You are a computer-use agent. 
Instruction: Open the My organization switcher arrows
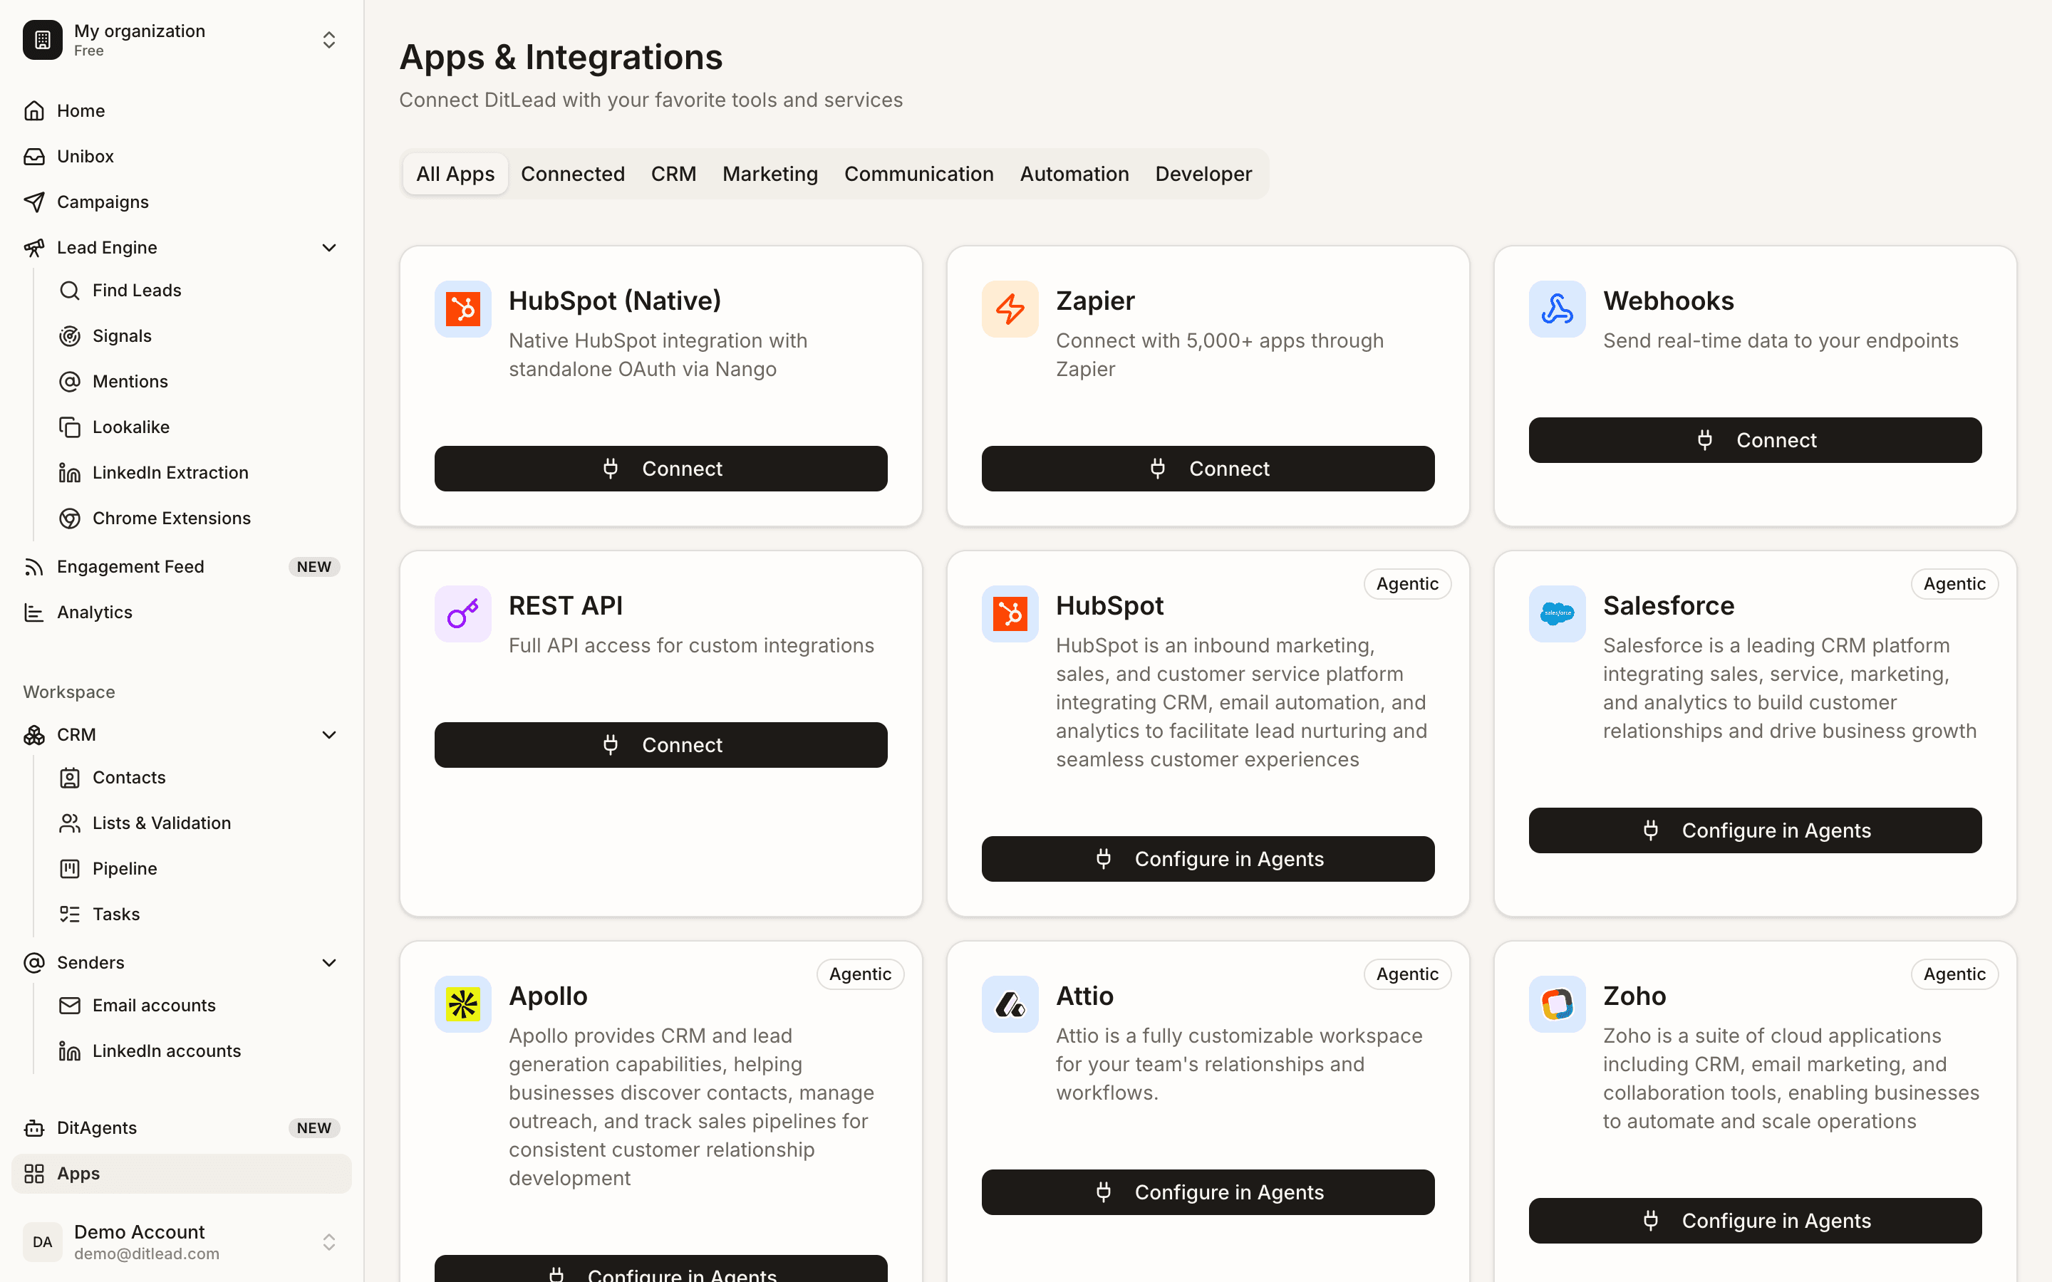329,40
